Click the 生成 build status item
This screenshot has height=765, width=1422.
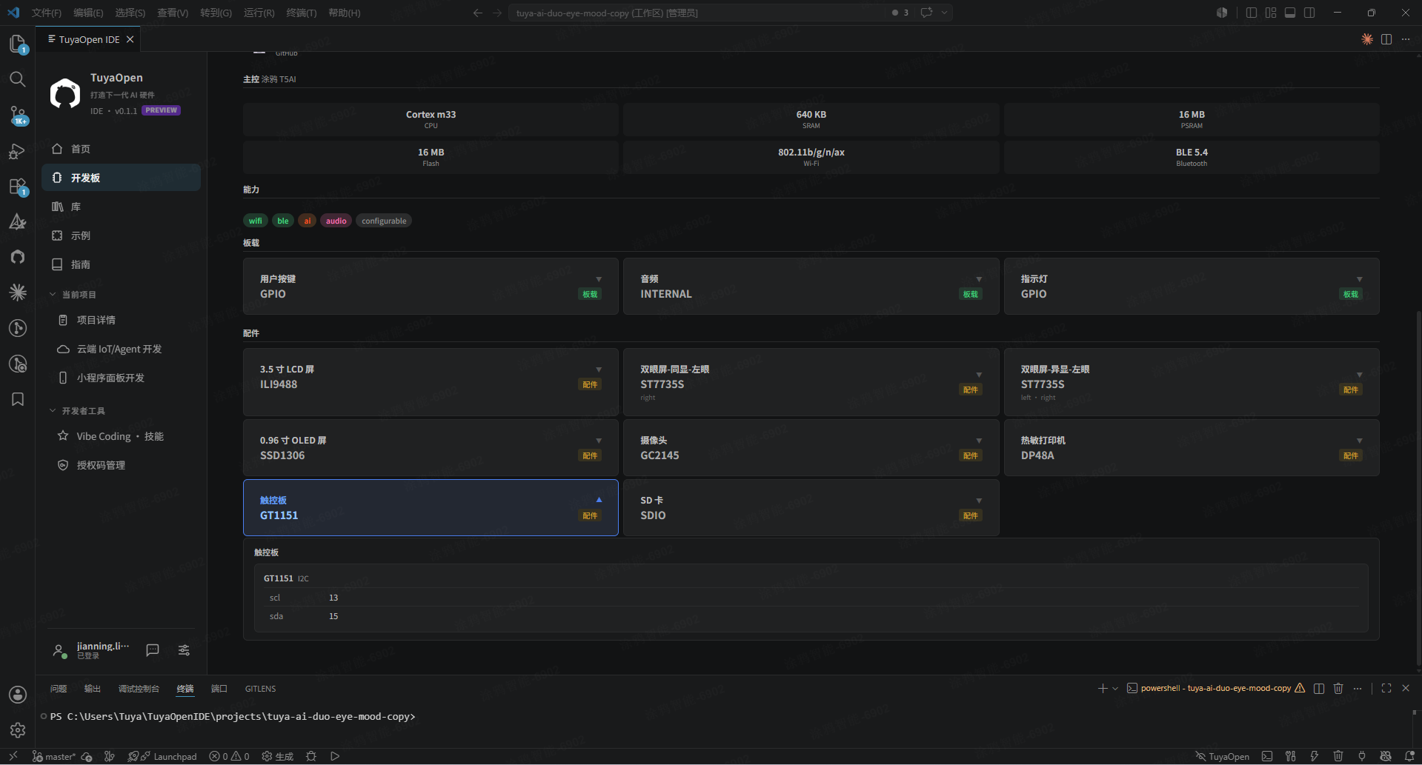(278, 756)
